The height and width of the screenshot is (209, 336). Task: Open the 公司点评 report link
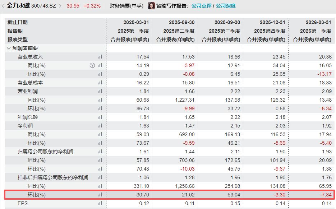pyautogui.click(x=202, y=6)
